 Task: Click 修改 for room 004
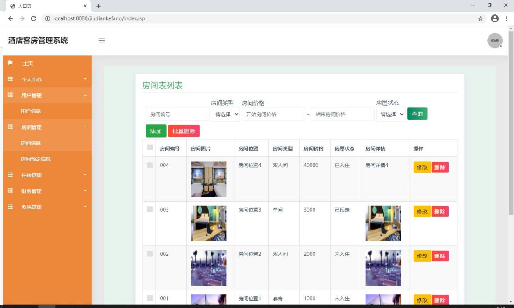[422, 167]
